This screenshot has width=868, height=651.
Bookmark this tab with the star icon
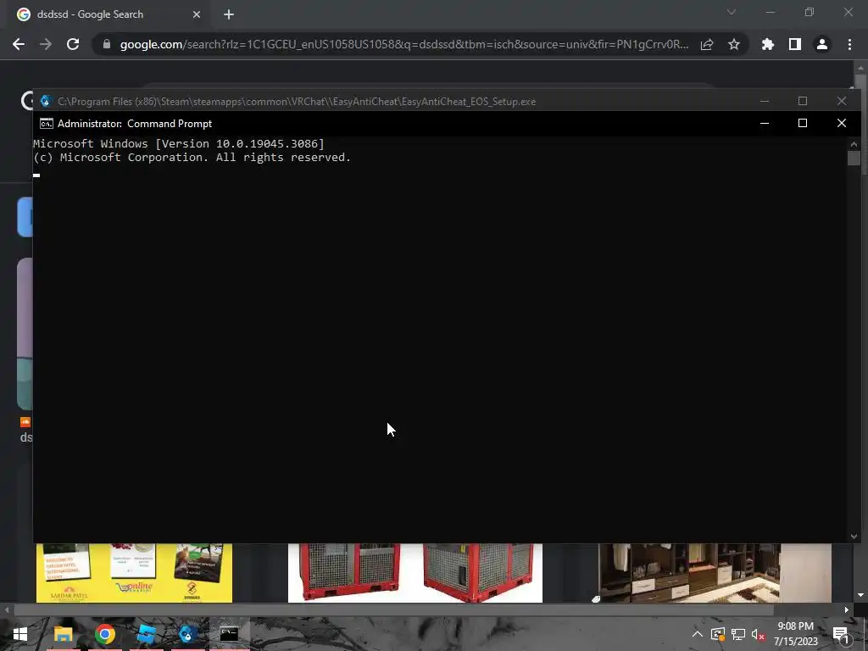coord(734,44)
